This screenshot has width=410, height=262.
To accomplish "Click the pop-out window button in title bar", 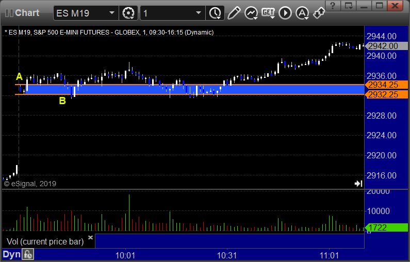I will click(349, 6).
